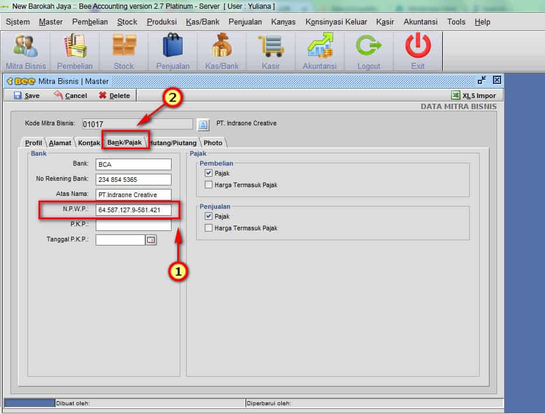Image resolution: width=545 pixels, height=414 pixels.
Task: Switch to the Alamat tab
Action: click(x=60, y=143)
